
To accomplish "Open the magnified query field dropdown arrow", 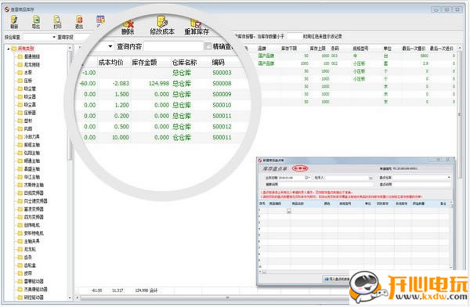I will pos(110,46).
